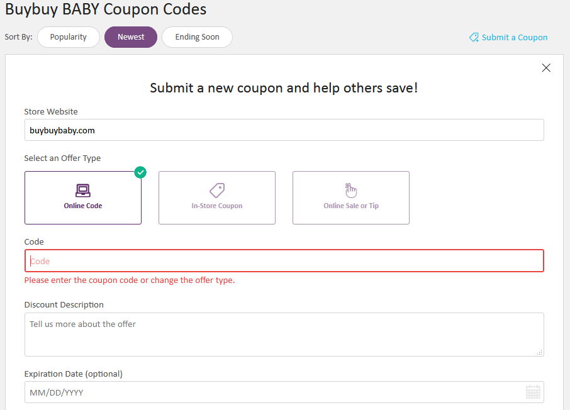Click the pointing hand icon for Online Sale
Image resolution: width=570 pixels, height=410 pixels.
coord(351,191)
